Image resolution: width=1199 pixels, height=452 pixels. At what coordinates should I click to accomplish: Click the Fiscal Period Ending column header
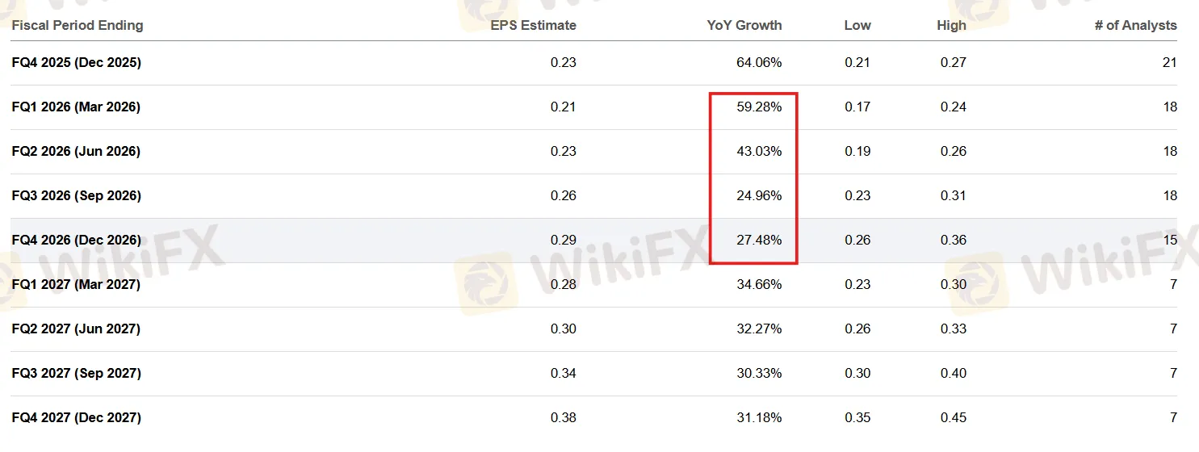pyautogui.click(x=78, y=25)
